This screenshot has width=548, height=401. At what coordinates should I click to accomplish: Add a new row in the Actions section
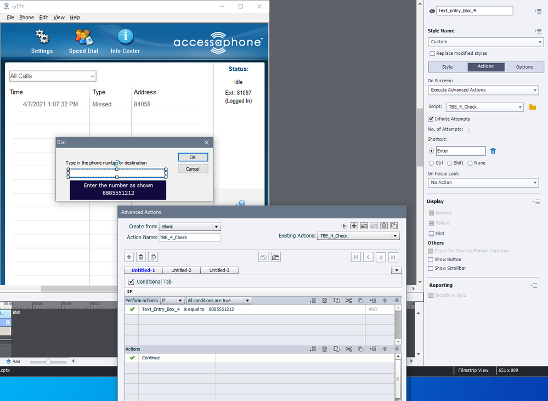(313, 349)
